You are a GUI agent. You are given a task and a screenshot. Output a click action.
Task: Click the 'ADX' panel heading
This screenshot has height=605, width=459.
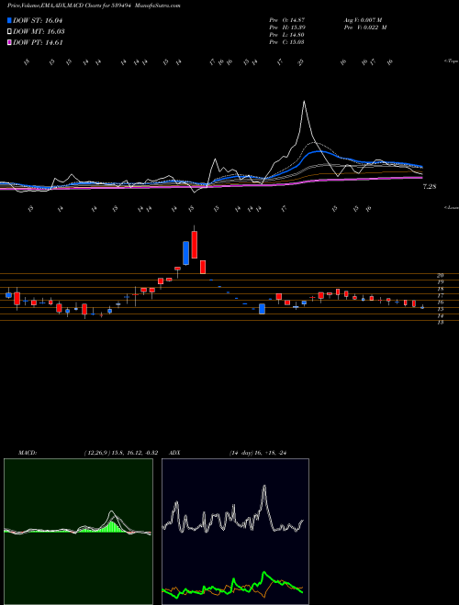[x=174, y=453]
